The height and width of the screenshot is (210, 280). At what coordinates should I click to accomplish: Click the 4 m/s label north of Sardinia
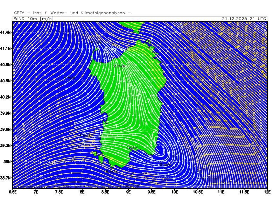(96, 42)
